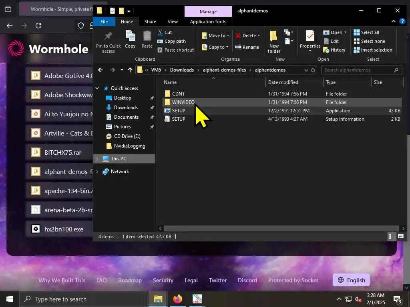
Task: Select the CDNT folder
Action: tap(282, 94)
